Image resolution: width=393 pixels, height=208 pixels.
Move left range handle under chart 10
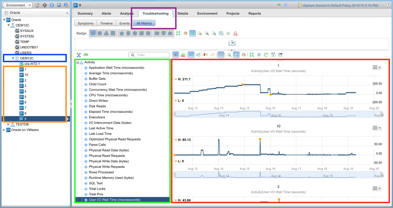pyautogui.click(x=175, y=175)
